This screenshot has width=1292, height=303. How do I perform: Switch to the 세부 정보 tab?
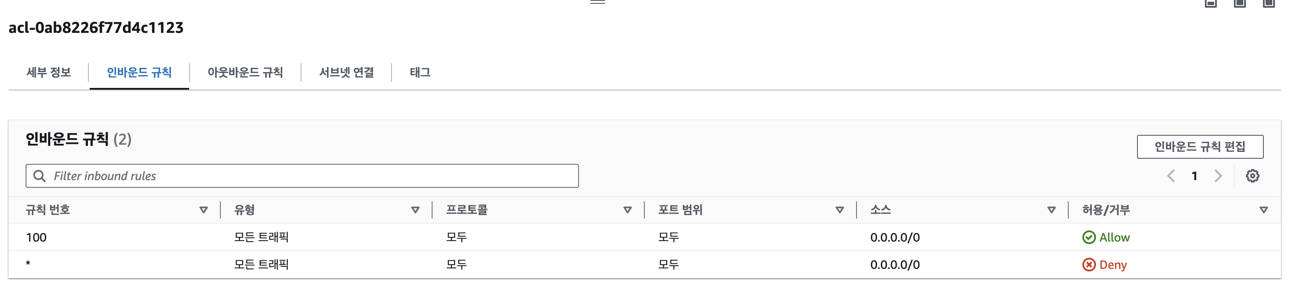pos(49,73)
